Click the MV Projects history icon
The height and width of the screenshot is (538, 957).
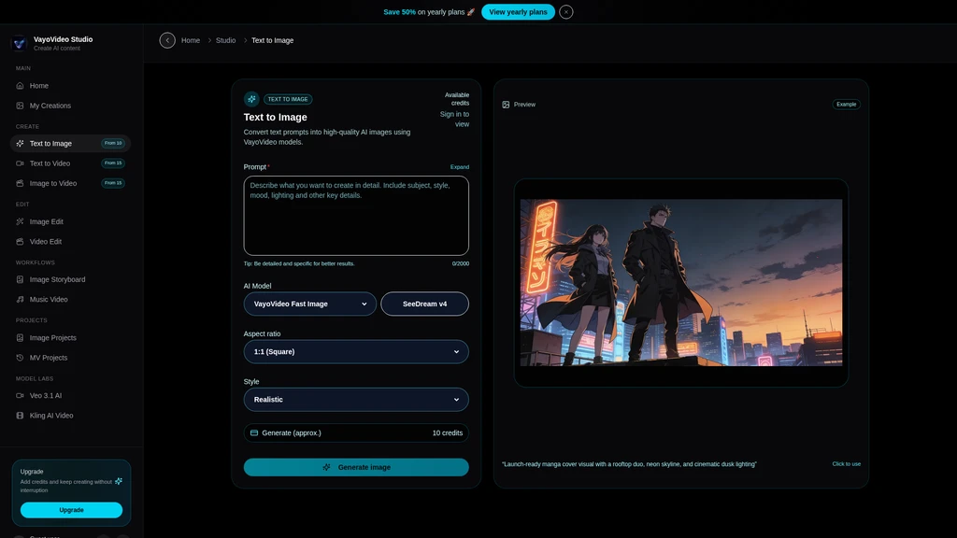(x=21, y=358)
